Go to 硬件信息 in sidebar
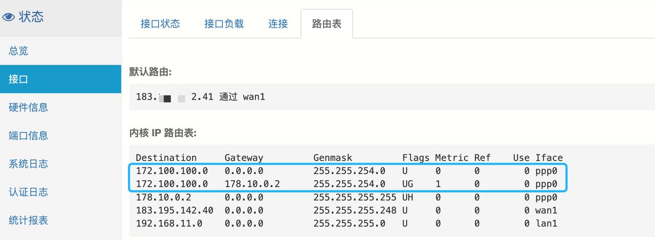The image size is (655, 240). pyautogui.click(x=28, y=107)
